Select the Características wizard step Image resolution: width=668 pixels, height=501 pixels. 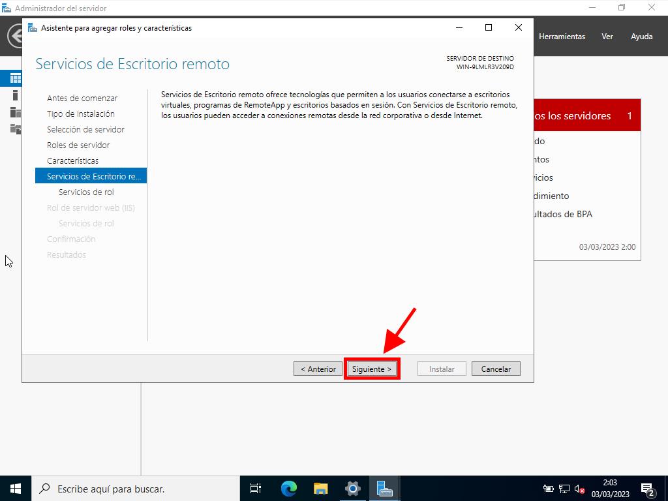(x=73, y=160)
